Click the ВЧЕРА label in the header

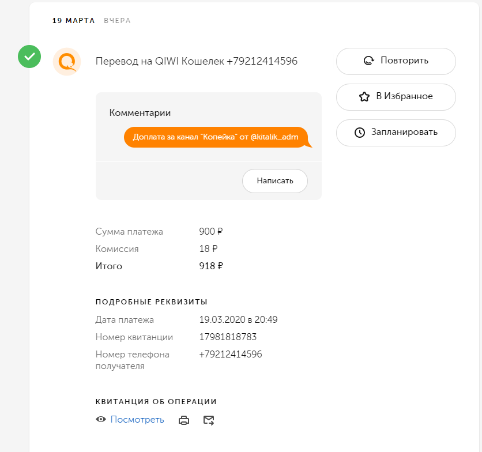coord(117,21)
